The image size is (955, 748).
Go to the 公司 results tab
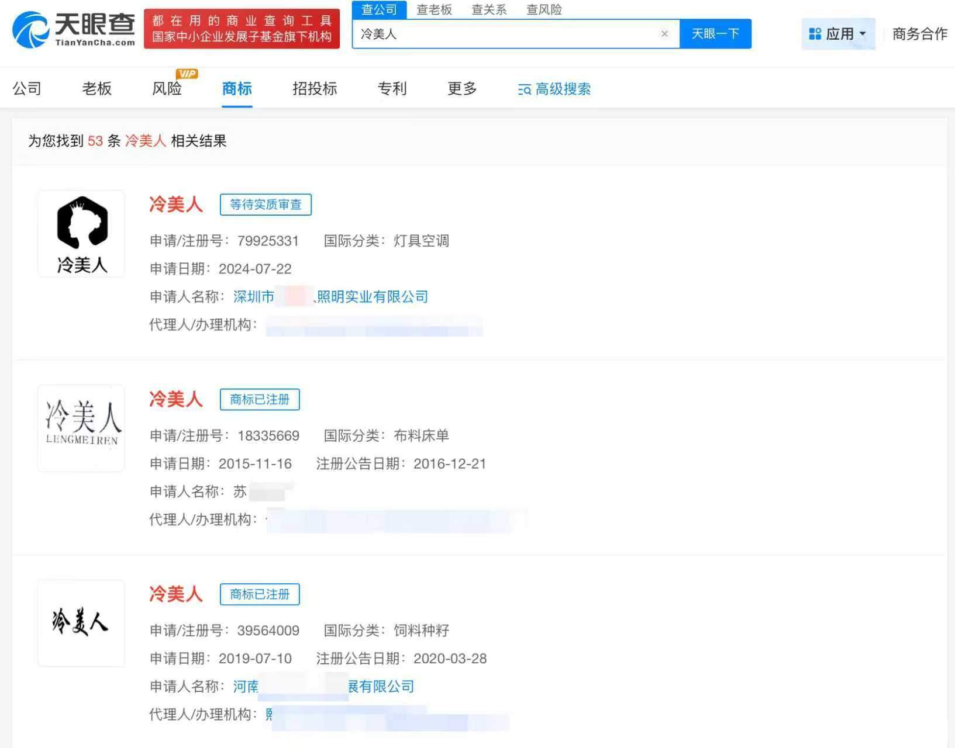tap(27, 88)
